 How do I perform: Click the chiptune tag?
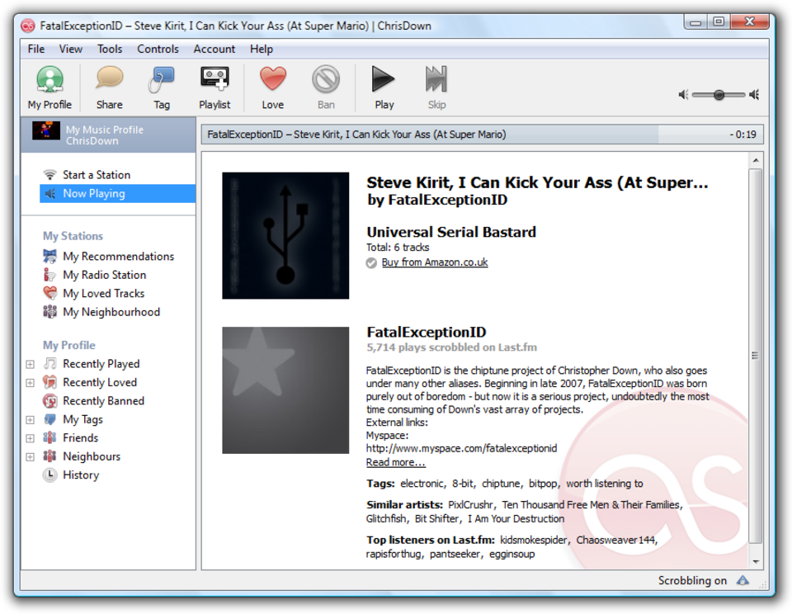click(x=500, y=484)
